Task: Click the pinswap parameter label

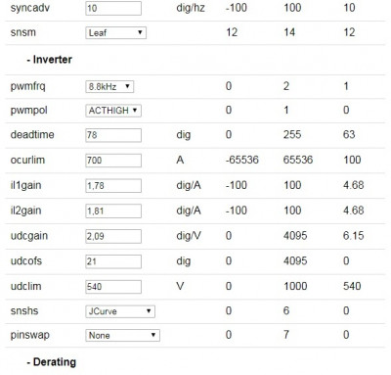Action: tap(29, 335)
